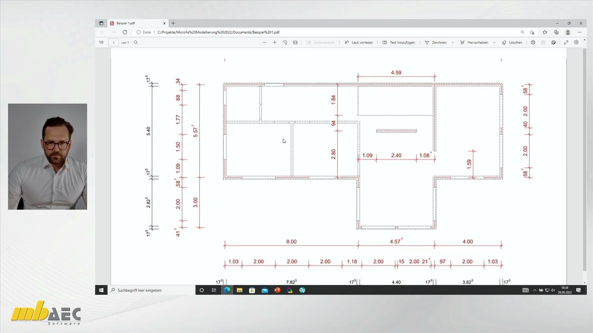Activate the Zeichnen draw tool
Viewport: 593px width, 333px height.
(435, 42)
